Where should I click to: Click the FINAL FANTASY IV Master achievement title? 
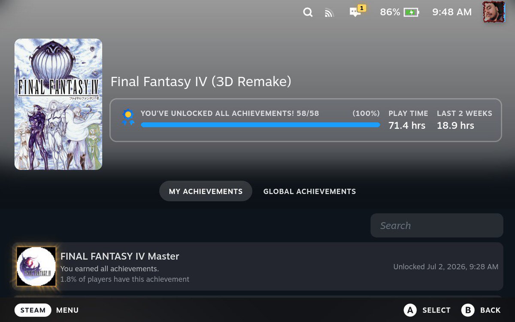click(120, 256)
